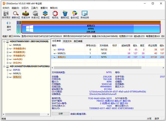This screenshot has width=166, height=121.
Task: Click the 卷GUID value 720E8820-6311-4BE7
Action: 111,108
